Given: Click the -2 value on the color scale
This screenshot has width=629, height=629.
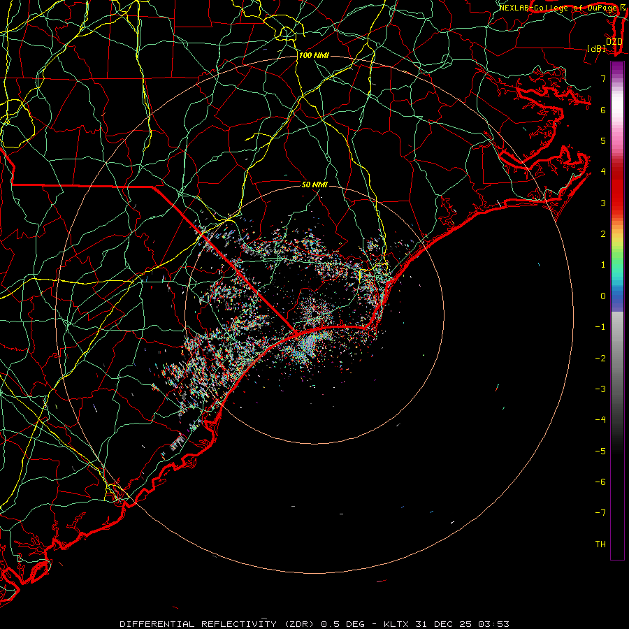Looking at the screenshot, I should pos(600,358).
